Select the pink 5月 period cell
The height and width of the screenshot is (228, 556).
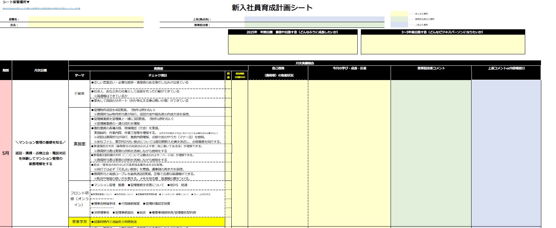6,153
